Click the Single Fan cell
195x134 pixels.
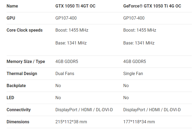(x=133, y=73)
